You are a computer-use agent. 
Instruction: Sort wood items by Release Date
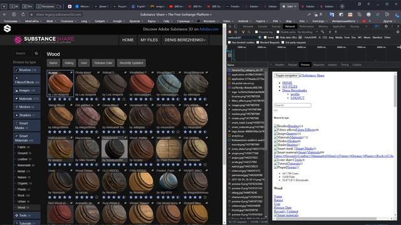click(103, 62)
